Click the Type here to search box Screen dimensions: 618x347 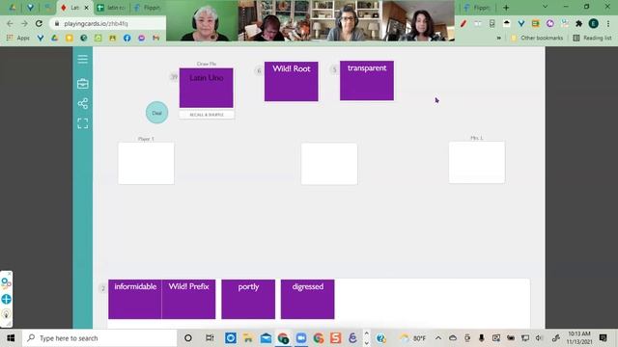(99, 338)
